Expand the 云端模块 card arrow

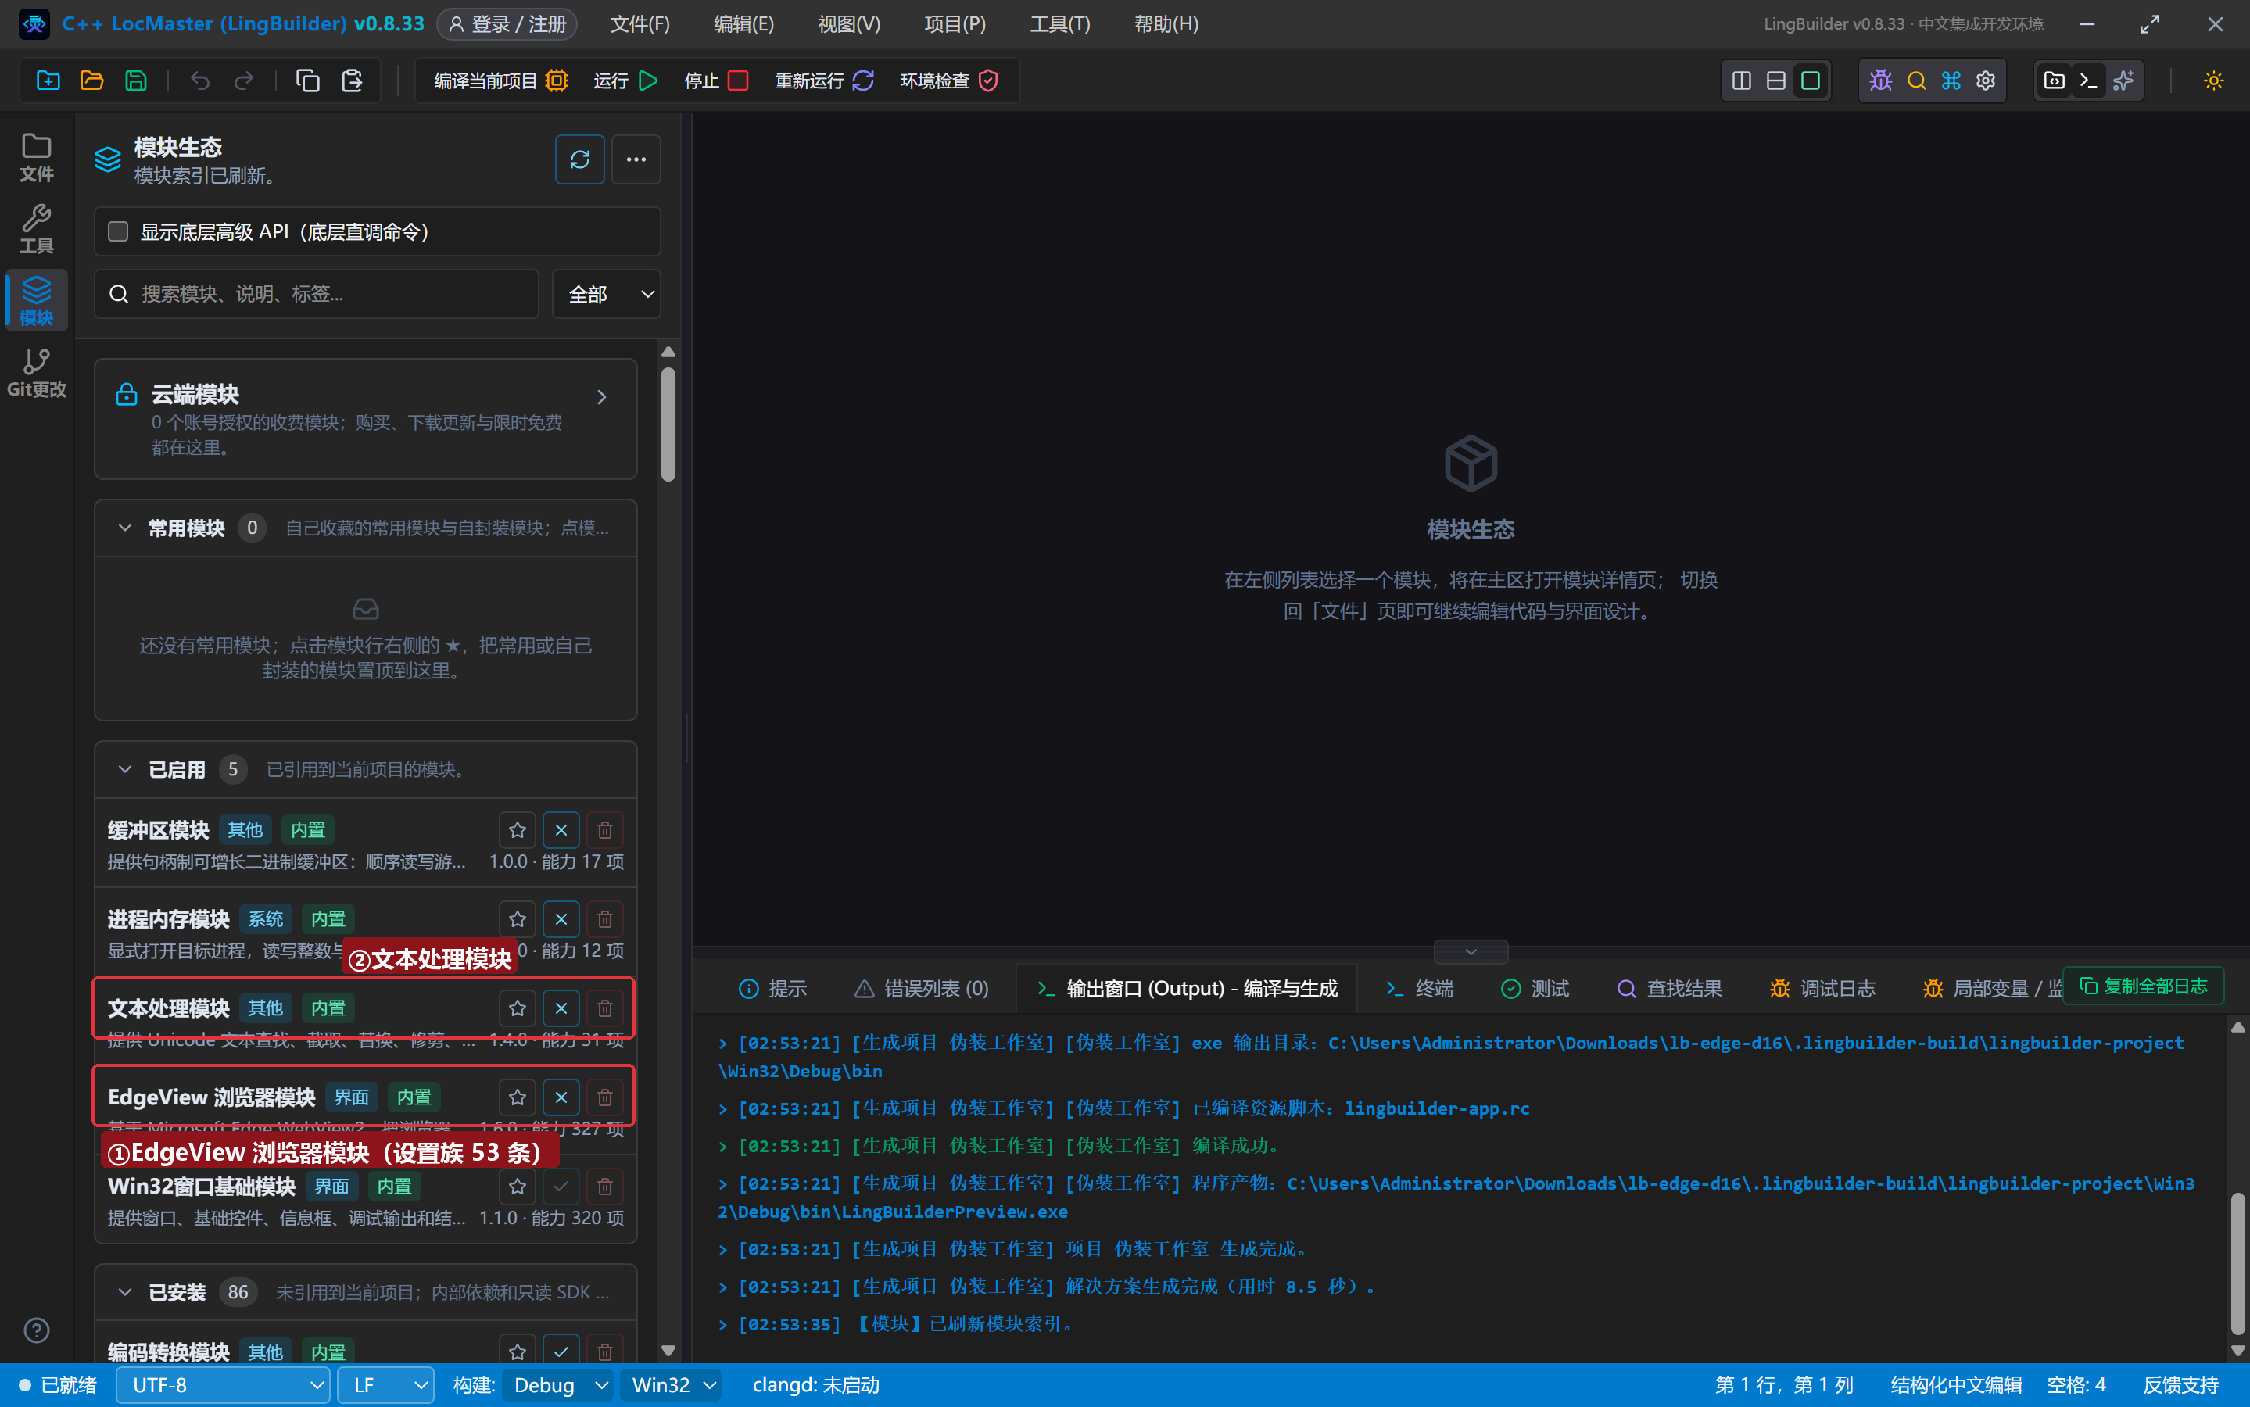tap(602, 397)
